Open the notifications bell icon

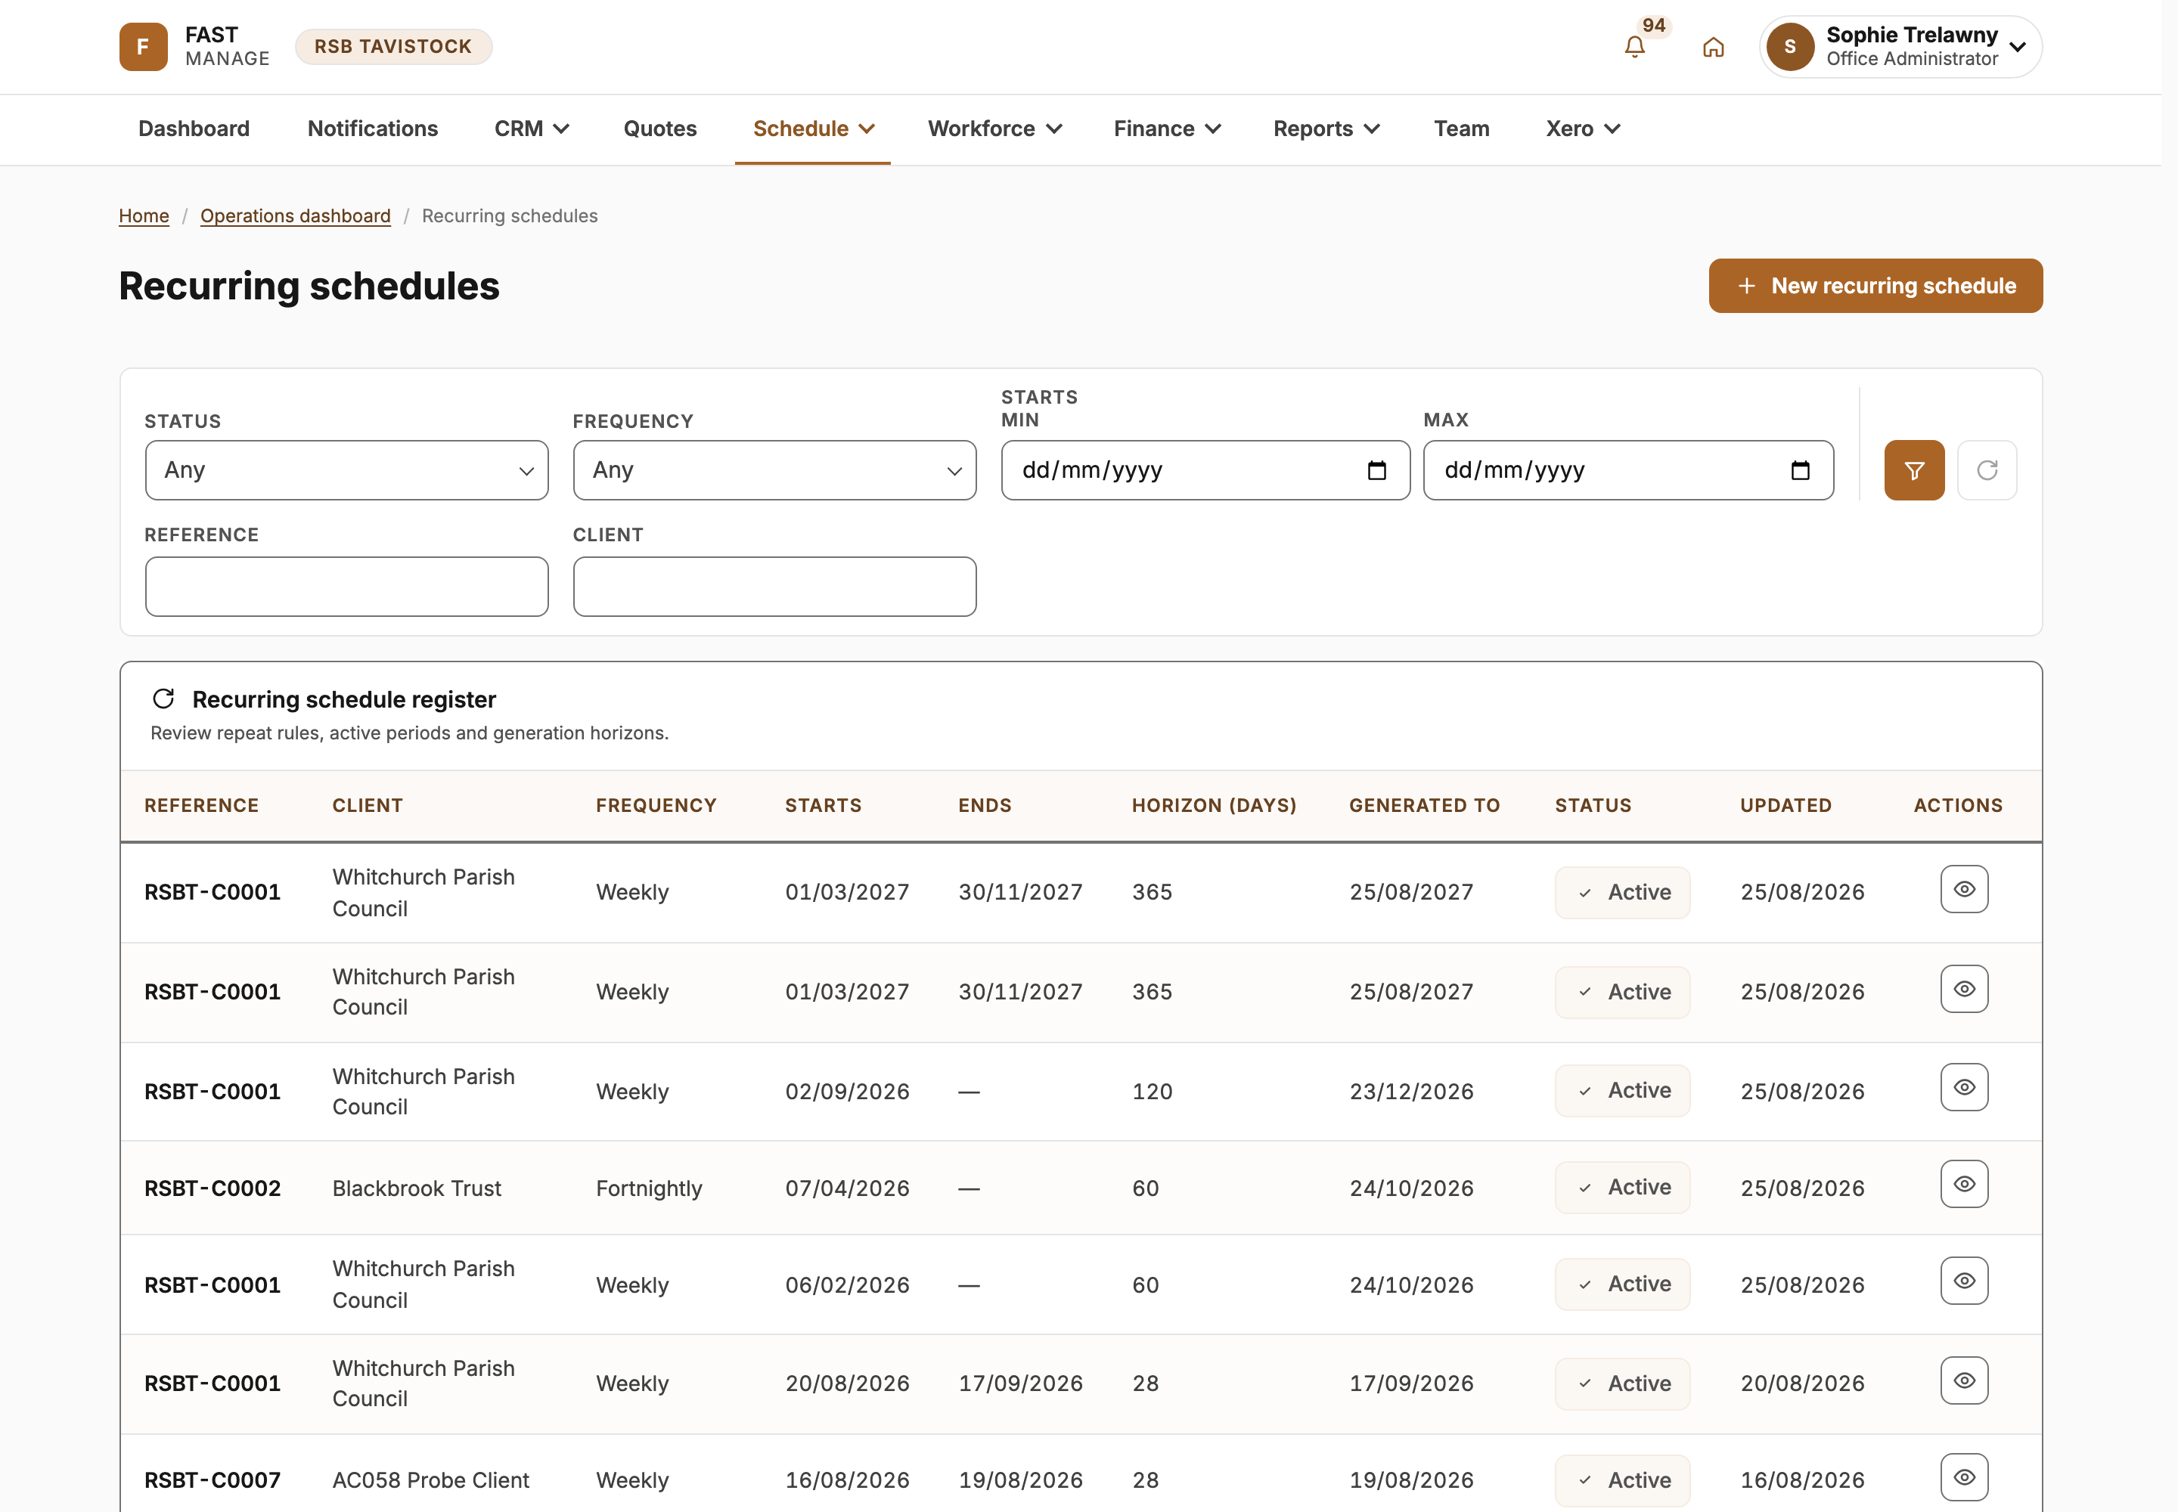[1634, 46]
